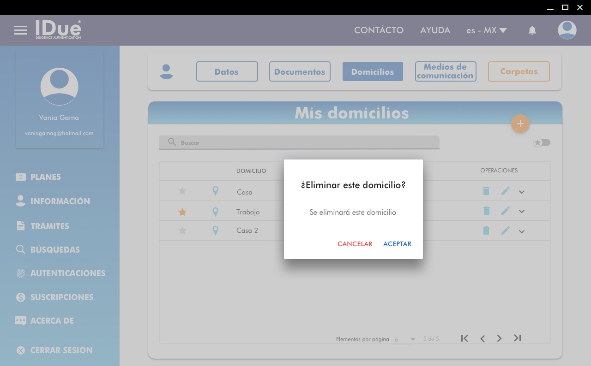
Task: Expand the Casa row chevron
Action: coord(522,192)
